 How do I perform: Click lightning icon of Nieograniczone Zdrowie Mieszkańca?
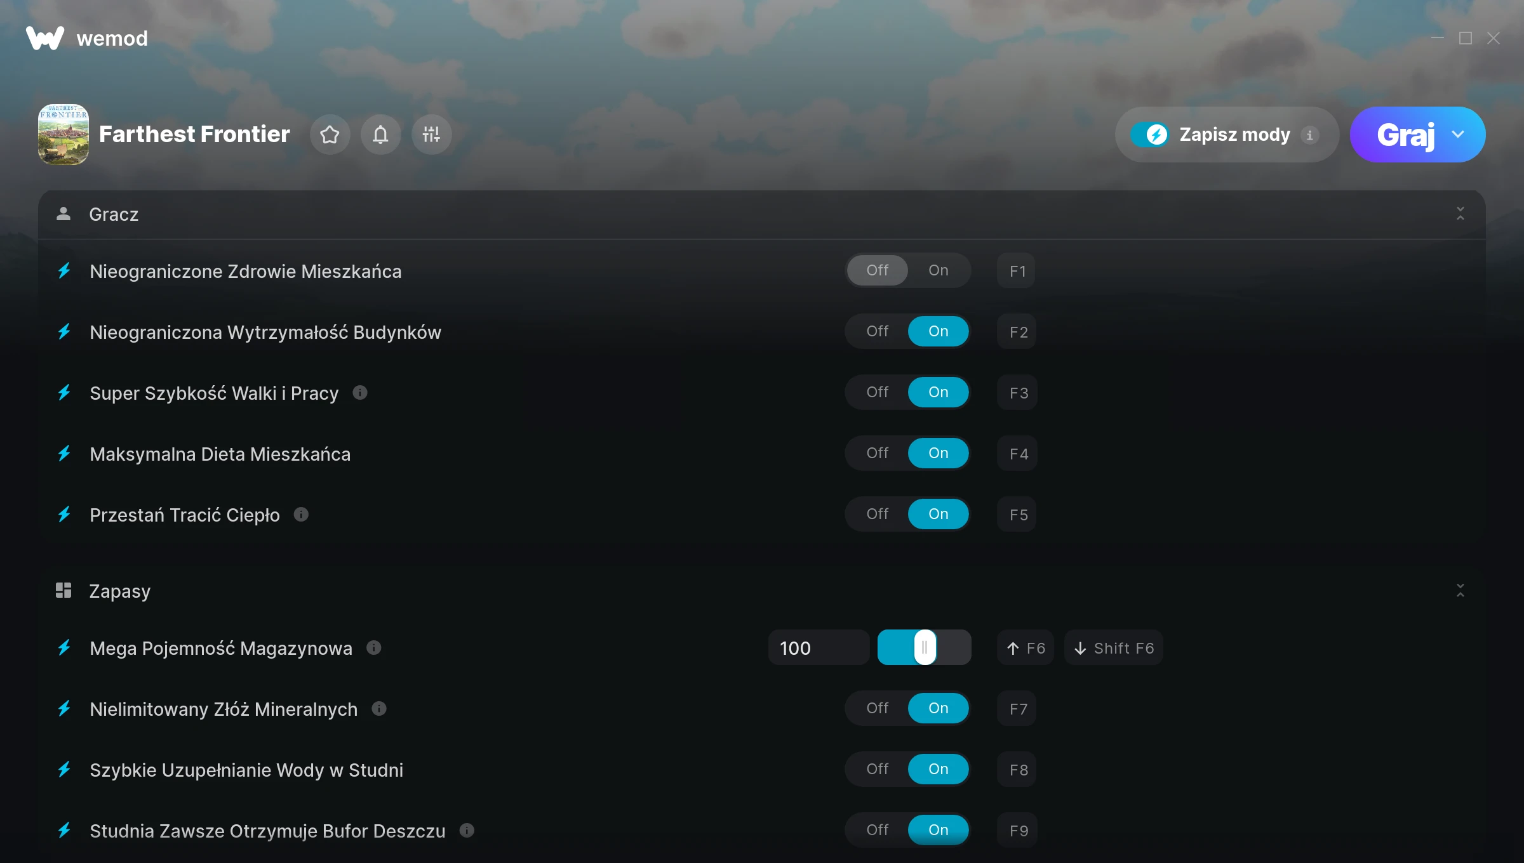pyautogui.click(x=64, y=271)
